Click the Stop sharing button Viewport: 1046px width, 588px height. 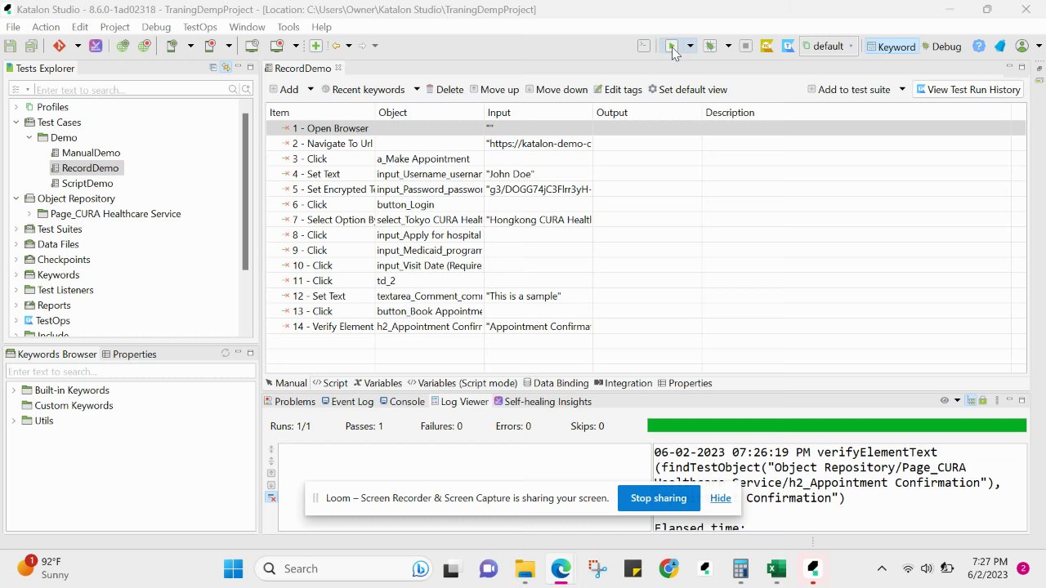[659, 498]
